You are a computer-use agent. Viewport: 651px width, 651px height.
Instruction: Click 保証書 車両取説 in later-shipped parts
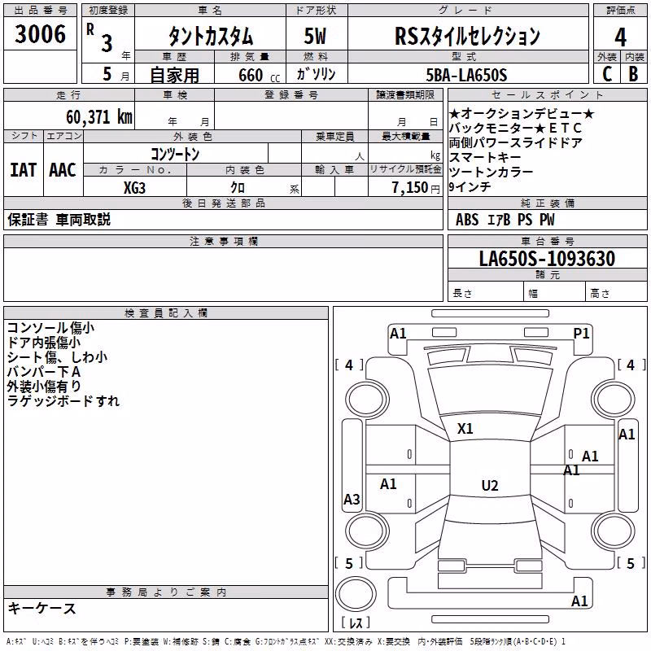point(59,220)
